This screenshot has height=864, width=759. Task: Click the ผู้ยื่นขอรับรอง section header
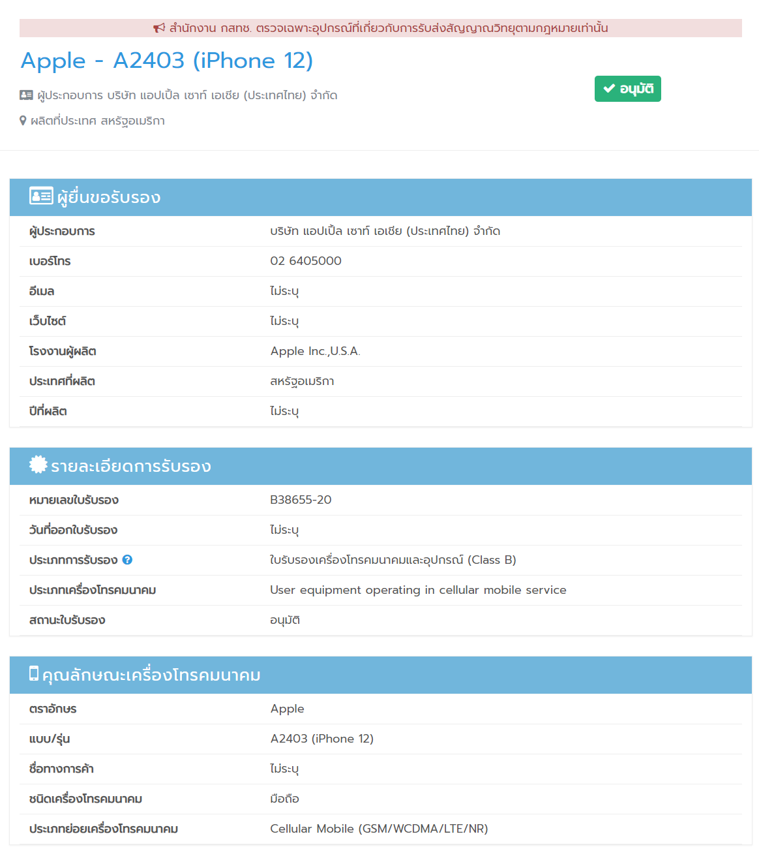pos(381,197)
